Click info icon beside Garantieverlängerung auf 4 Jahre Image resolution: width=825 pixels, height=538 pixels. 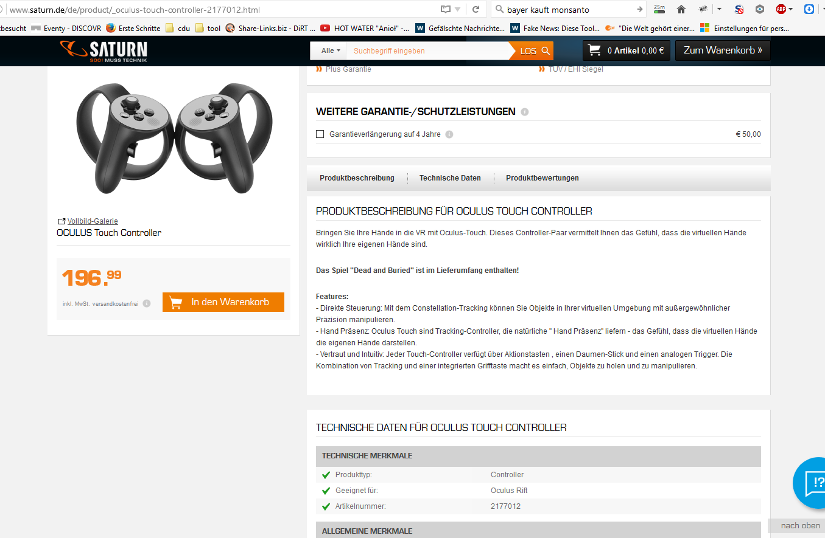coord(449,134)
